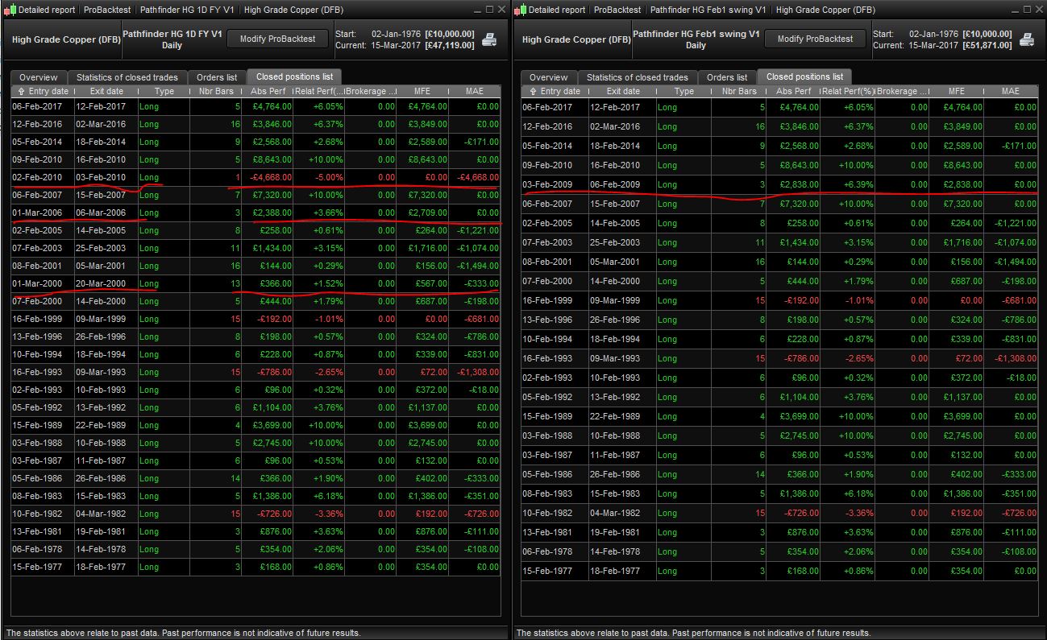Sort by MAE column header in left window
The width and height of the screenshot is (1047, 640).
475,91
